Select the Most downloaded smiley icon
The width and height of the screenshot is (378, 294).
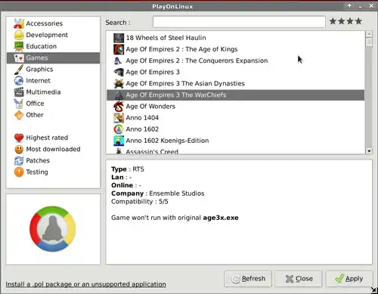point(19,149)
